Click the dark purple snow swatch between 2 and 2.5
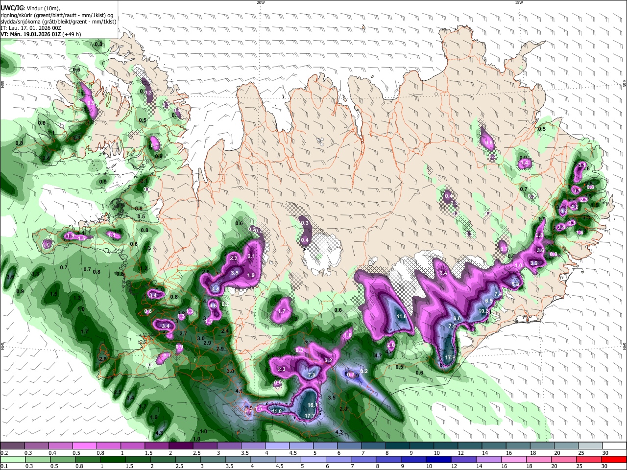 click(x=180, y=446)
